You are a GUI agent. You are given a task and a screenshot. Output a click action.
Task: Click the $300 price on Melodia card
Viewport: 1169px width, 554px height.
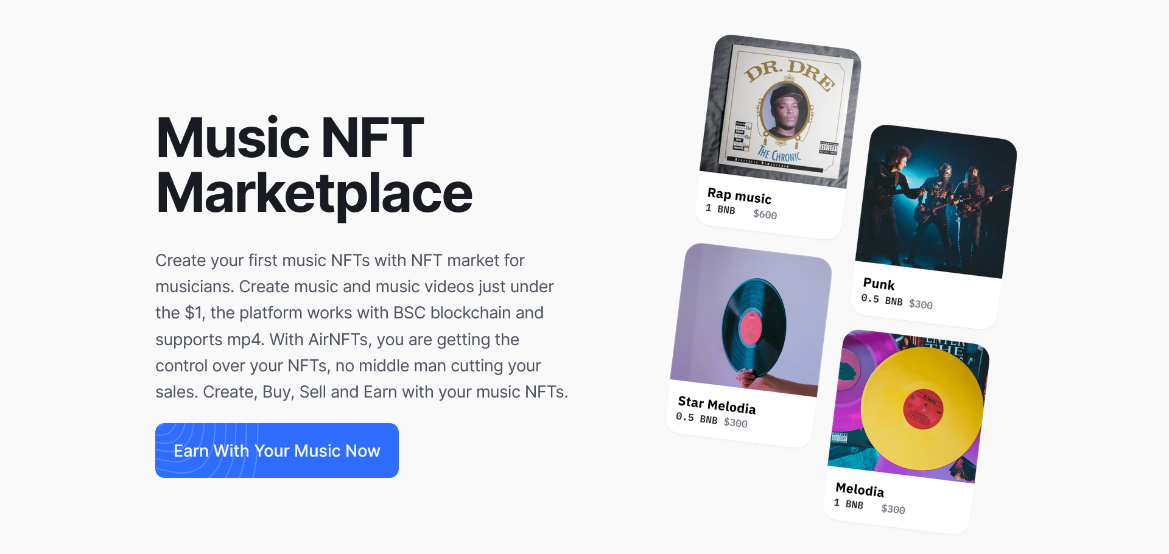click(893, 509)
